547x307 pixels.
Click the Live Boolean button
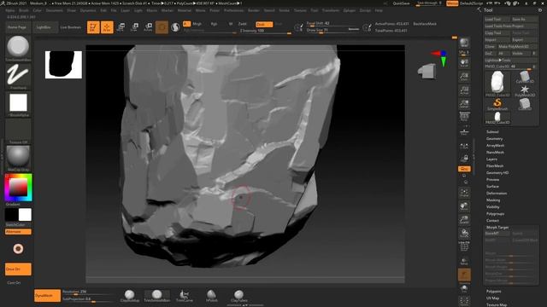coord(70,27)
